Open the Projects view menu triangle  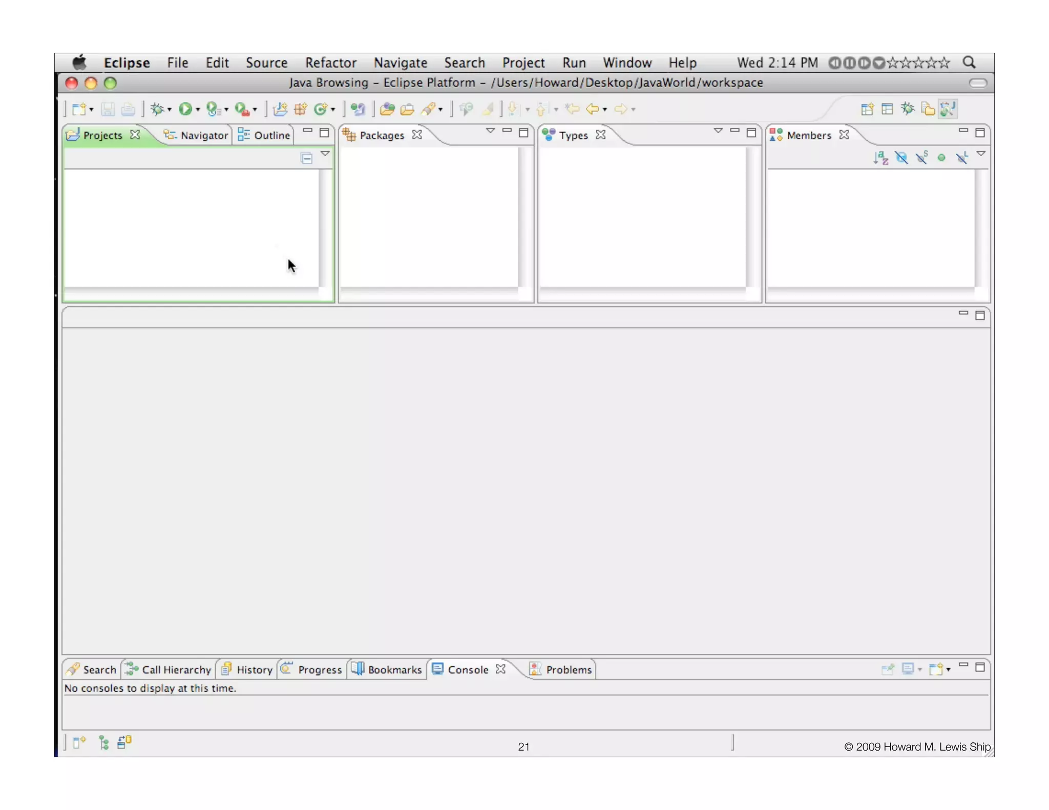click(x=325, y=154)
